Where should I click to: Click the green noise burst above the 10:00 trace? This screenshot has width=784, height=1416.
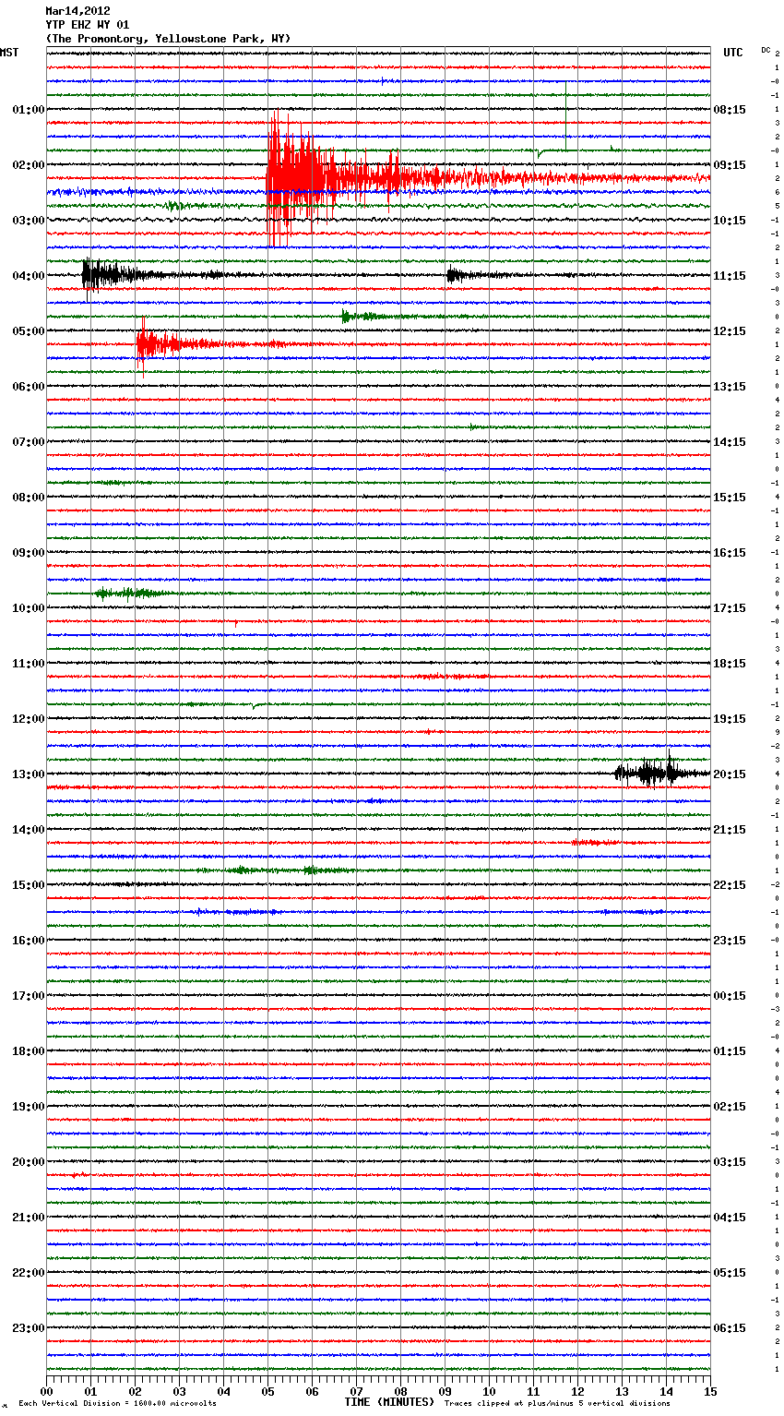131,593
